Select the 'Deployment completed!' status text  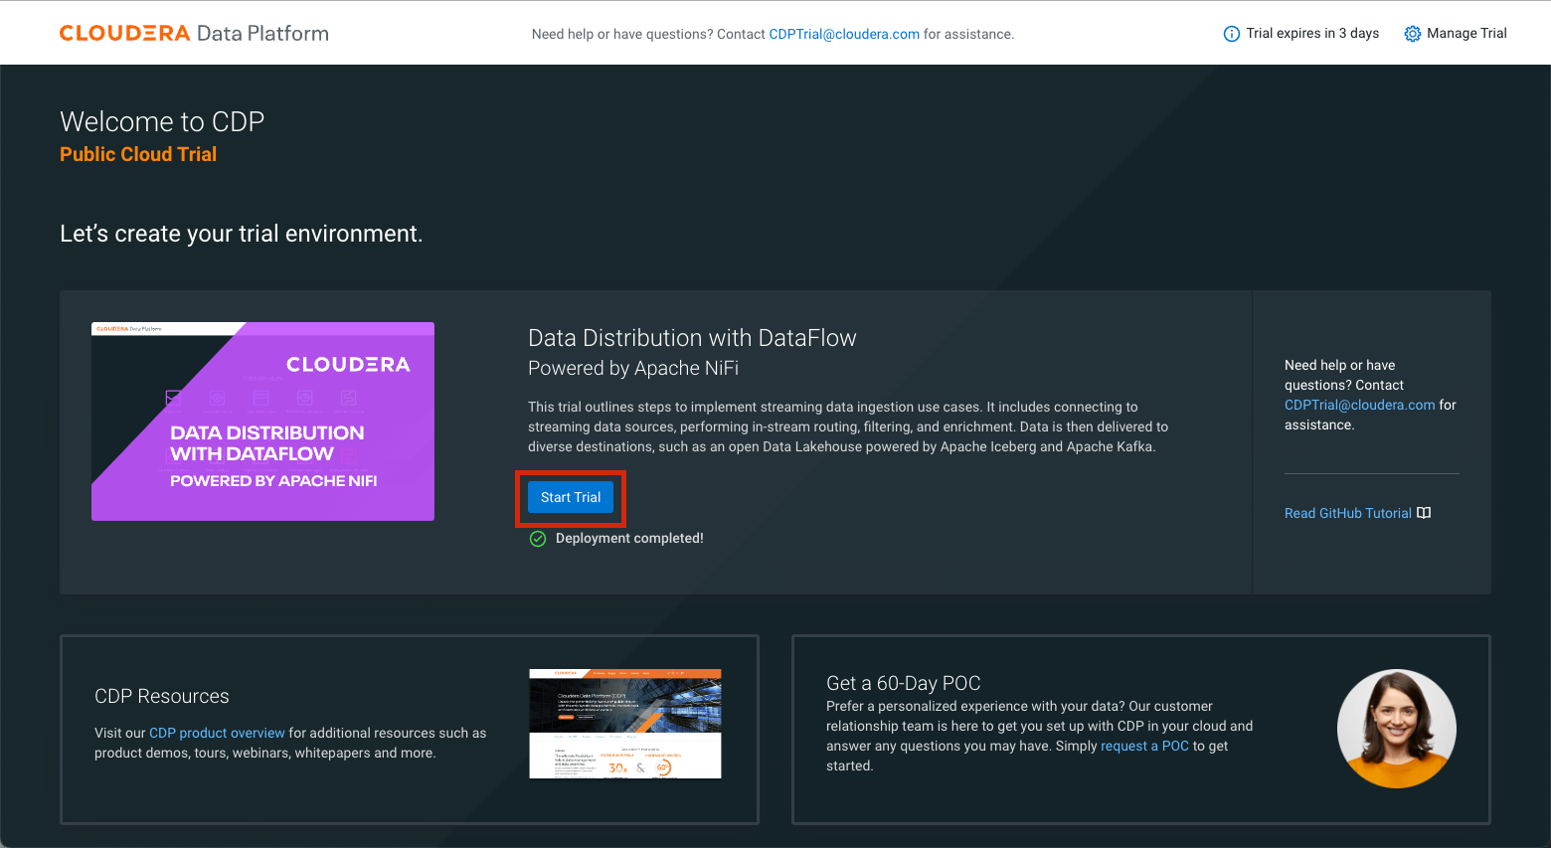tap(629, 538)
